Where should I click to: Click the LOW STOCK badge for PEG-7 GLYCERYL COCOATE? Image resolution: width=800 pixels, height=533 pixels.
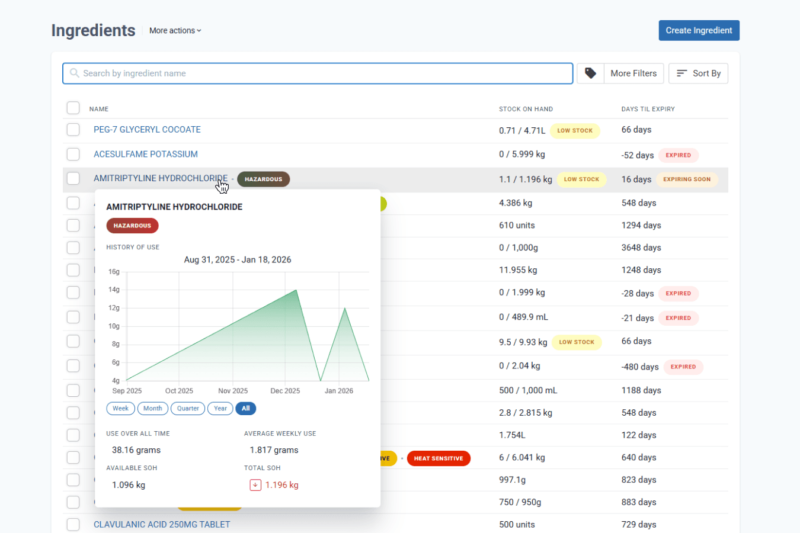(x=575, y=131)
